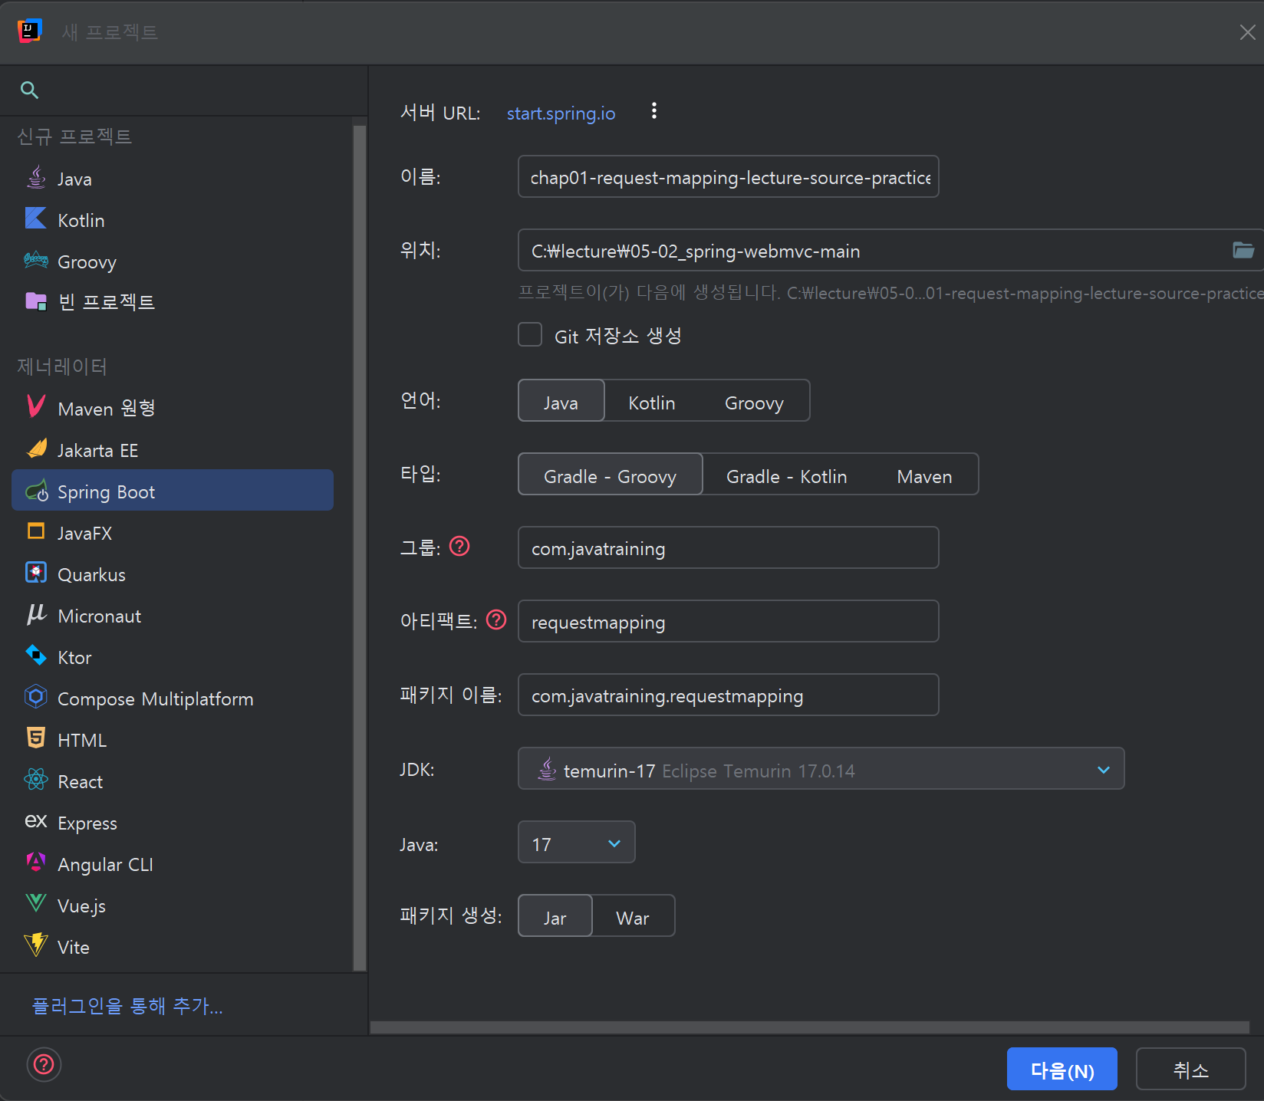
Task: Click the 이름 project name field
Action: 729,176
